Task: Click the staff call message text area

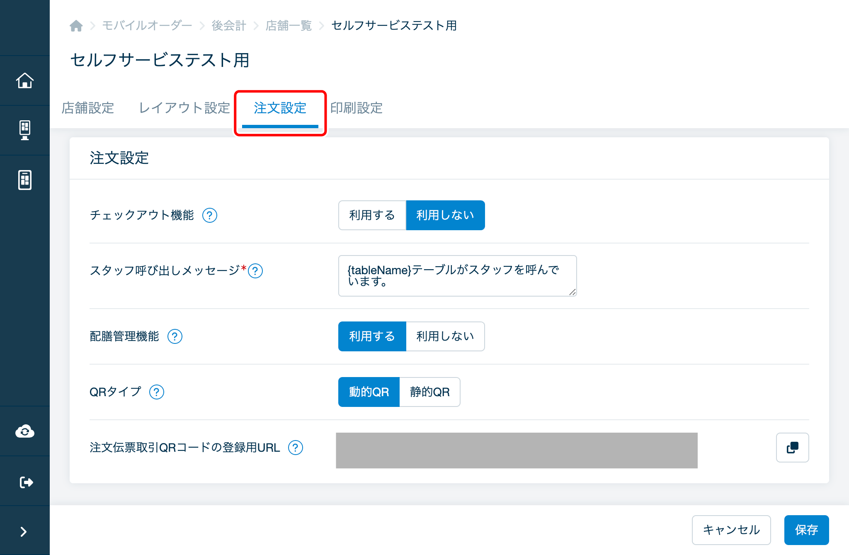Action: (457, 276)
